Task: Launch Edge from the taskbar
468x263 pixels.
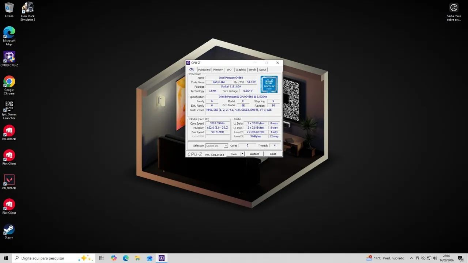Action: point(126,258)
